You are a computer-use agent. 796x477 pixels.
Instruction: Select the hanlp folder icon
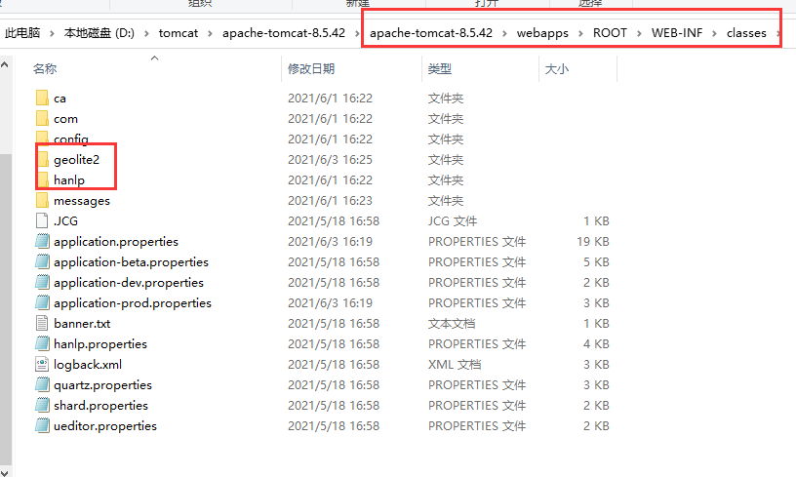(42, 179)
